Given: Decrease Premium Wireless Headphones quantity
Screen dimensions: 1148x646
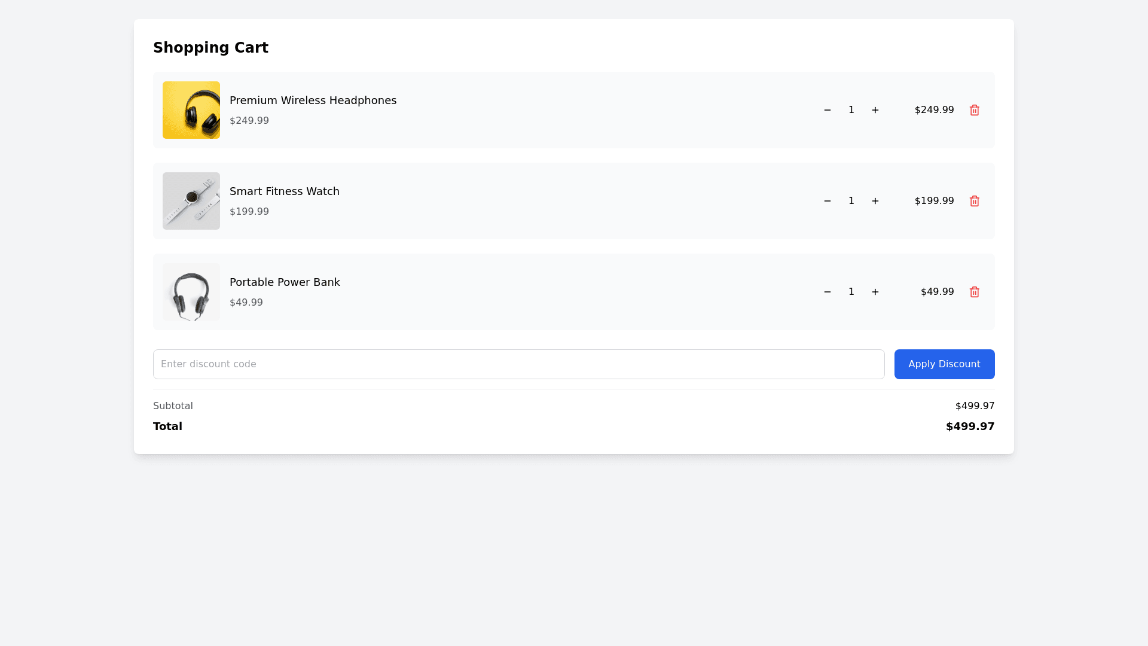Looking at the screenshot, I should [828, 110].
